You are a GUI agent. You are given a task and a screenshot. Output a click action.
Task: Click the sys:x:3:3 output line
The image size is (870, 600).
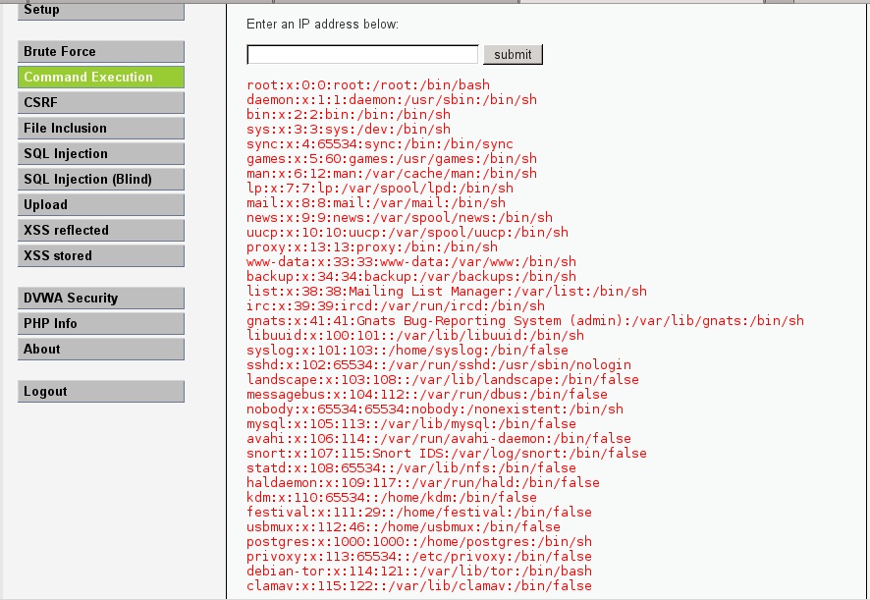pyautogui.click(x=349, y=130)
